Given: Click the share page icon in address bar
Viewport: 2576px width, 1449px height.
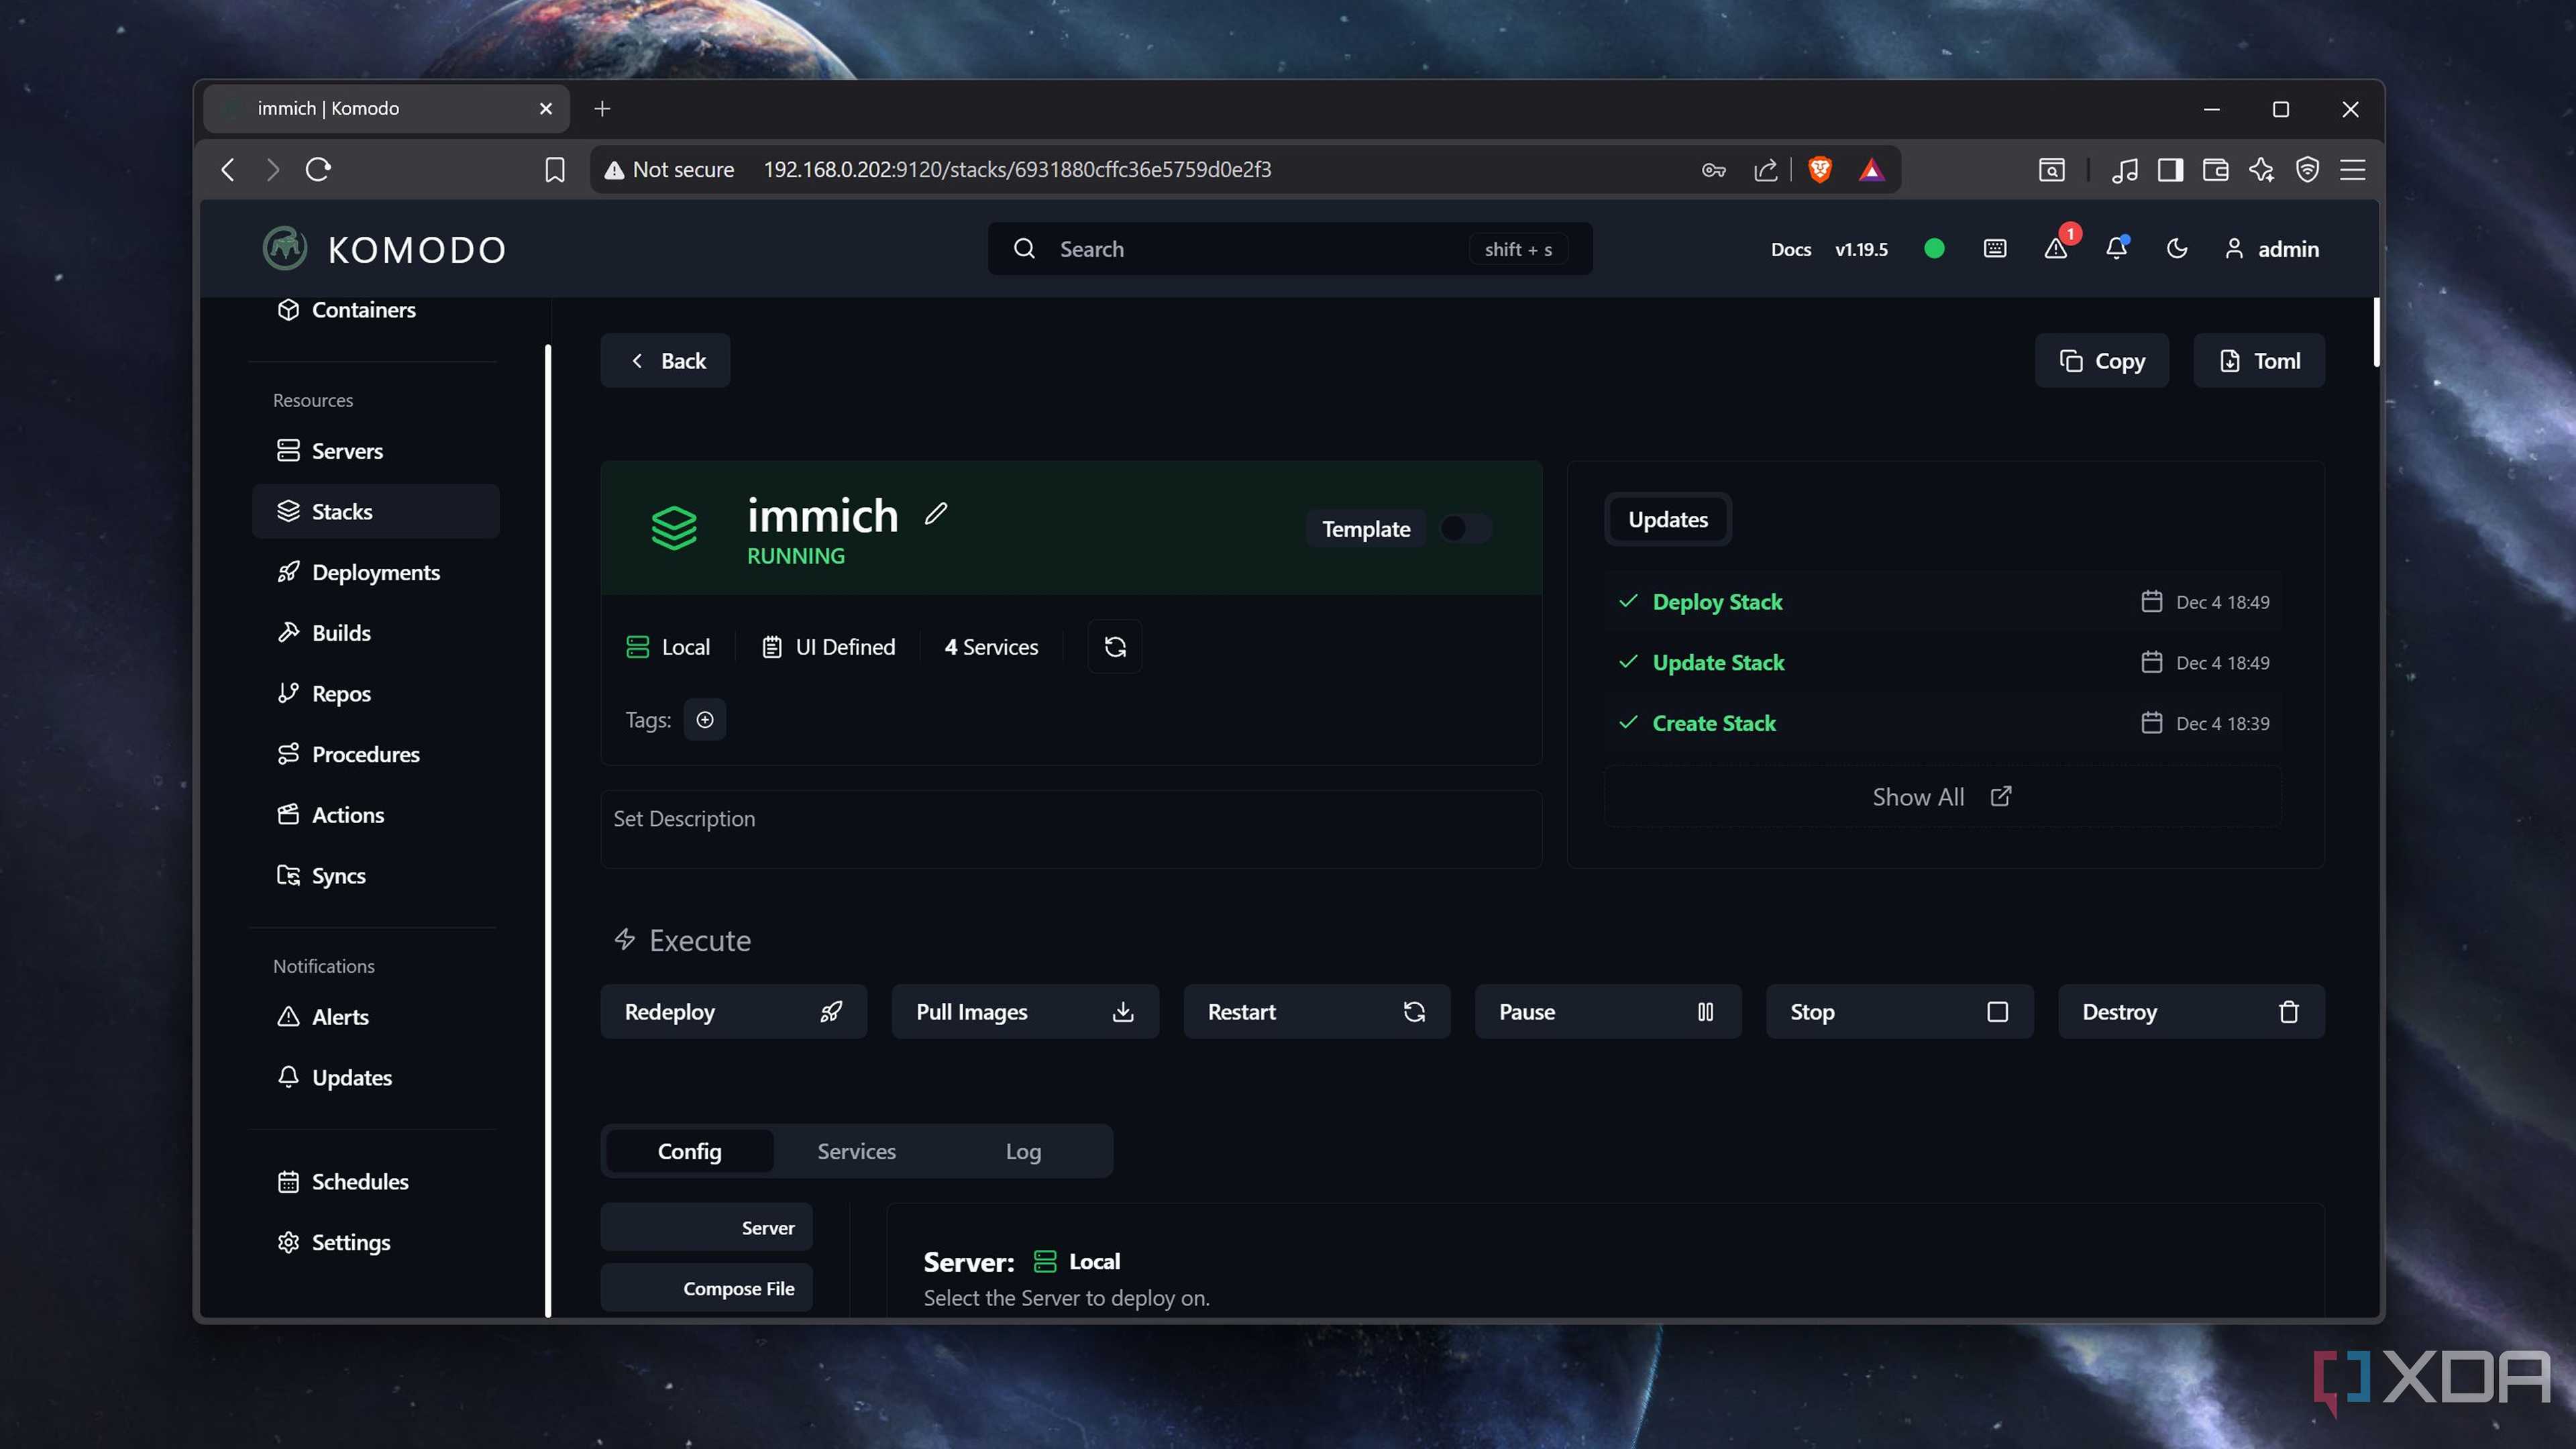Looking at the screenshot, I should 1765,170.
